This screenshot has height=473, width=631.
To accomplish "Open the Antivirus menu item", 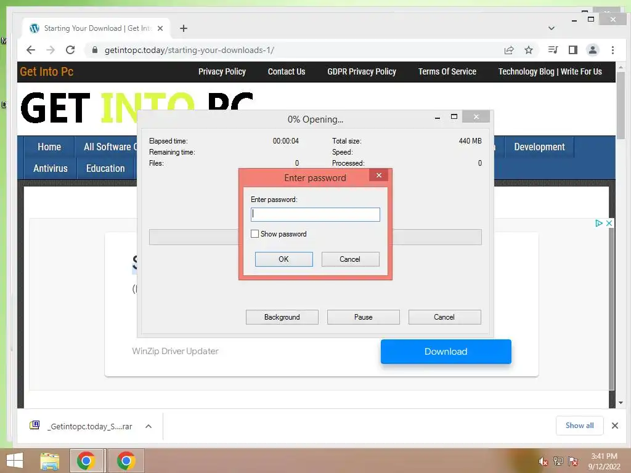I will coord(51,168).
